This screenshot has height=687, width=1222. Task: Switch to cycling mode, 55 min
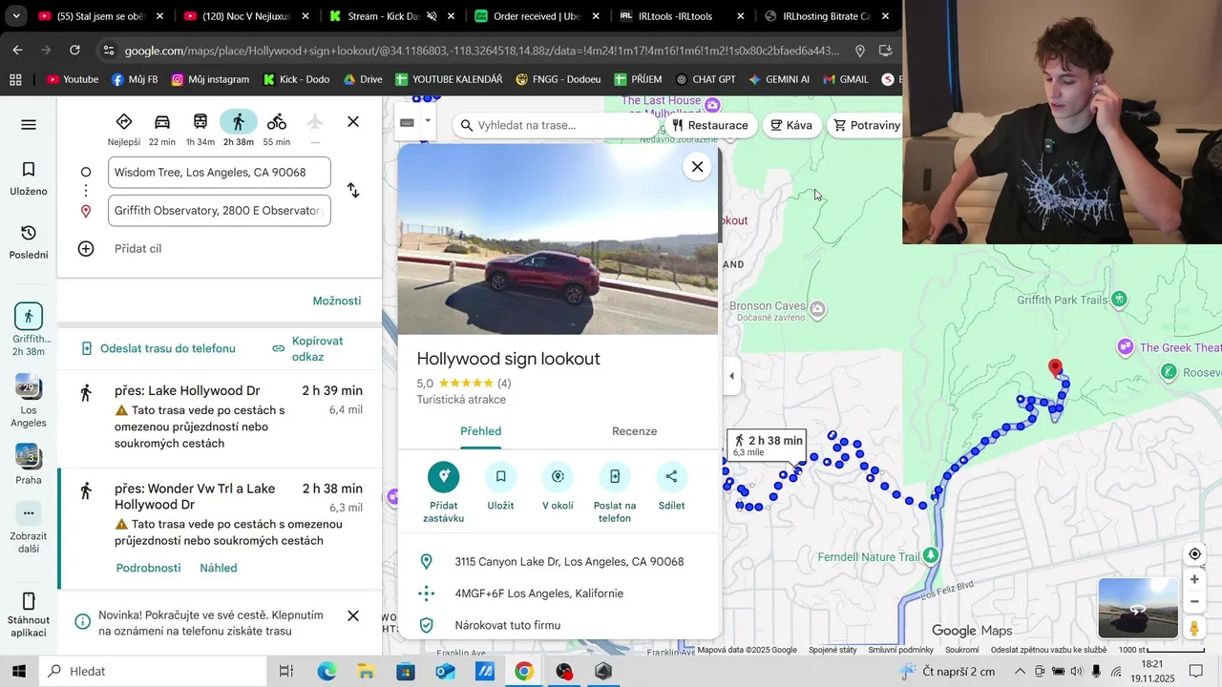pos(277,129)
